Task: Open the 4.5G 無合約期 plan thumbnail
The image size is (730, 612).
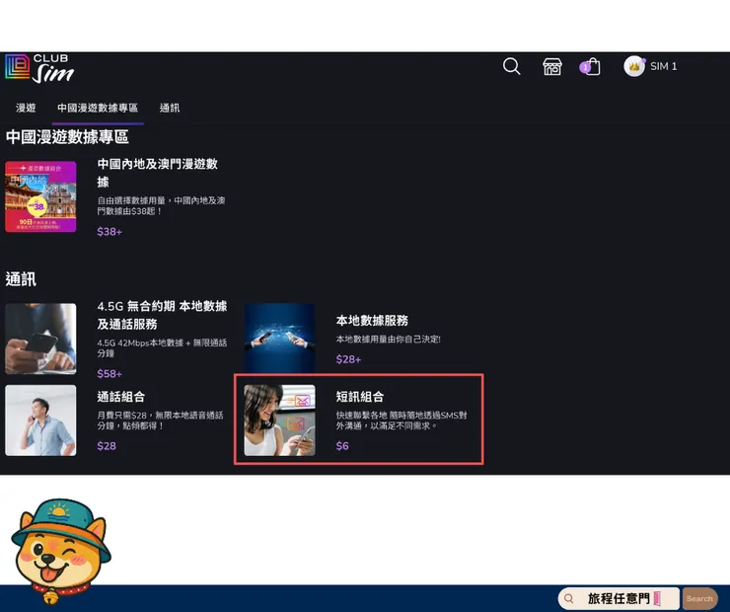Action: tap(41, 339)
